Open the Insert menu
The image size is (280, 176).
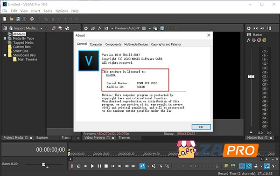pyautogui.click(x=35, y=11)
